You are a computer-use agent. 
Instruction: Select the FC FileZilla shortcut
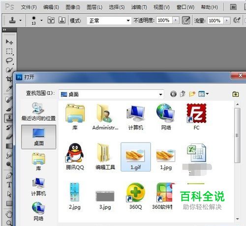196,116
